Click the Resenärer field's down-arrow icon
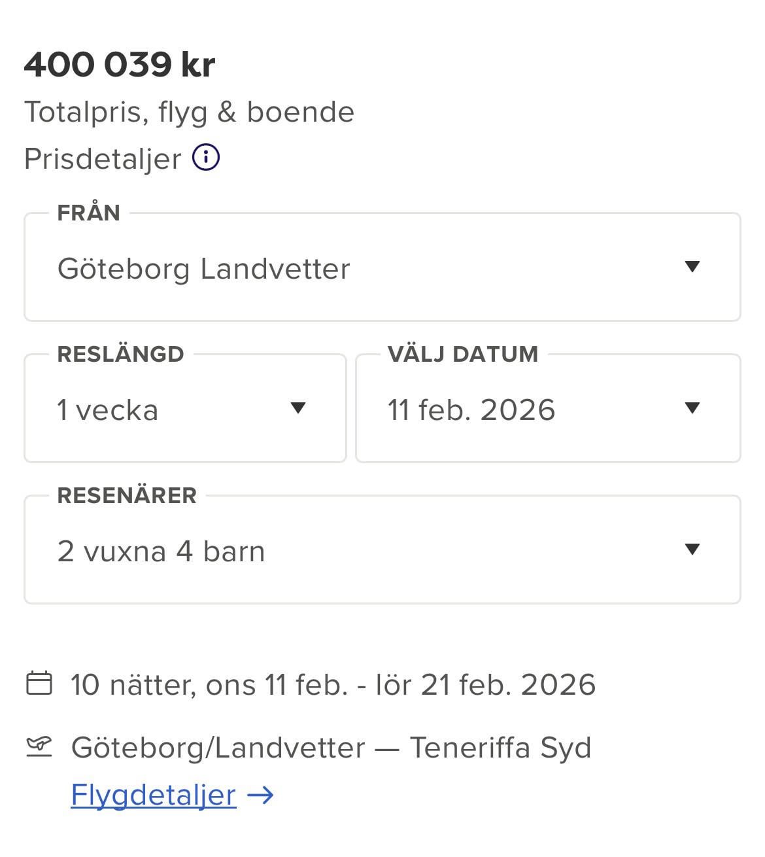This screenshot has width=765, height=857. pos(692,550)
